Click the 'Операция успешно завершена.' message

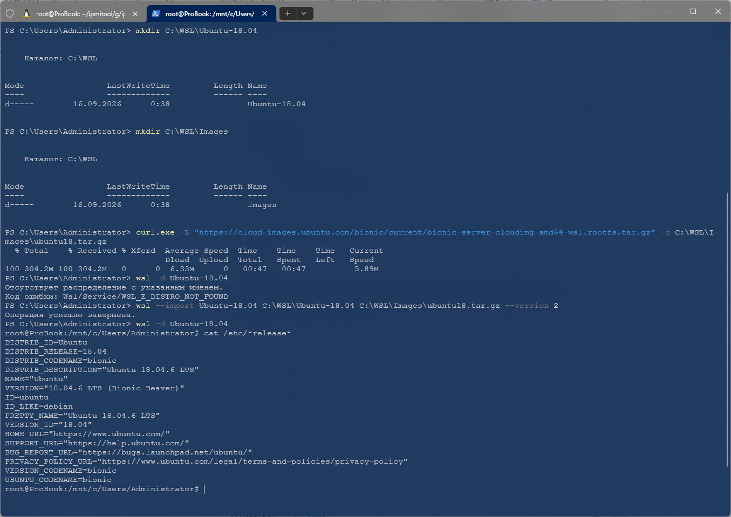70,315
